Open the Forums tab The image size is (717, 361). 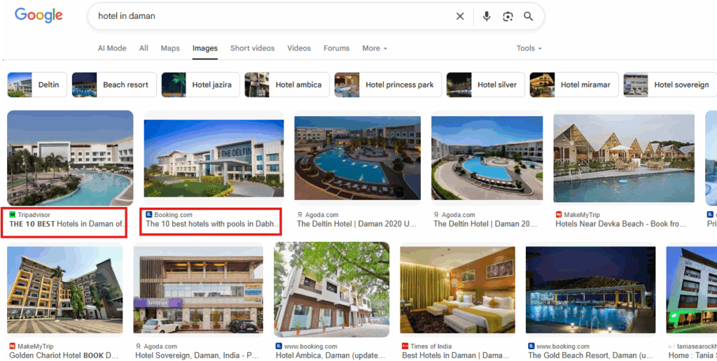(337, 48)
